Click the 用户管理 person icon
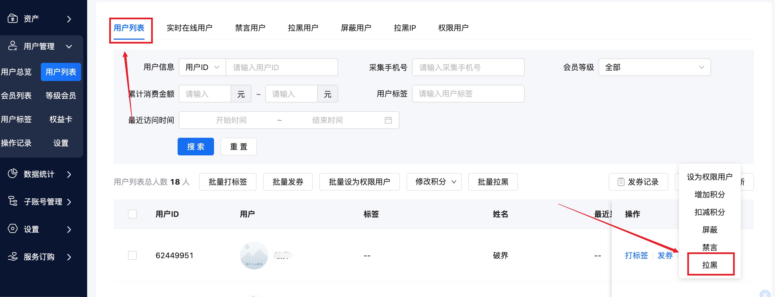This screenshot has height=297, width=775. tap(13, 46)
